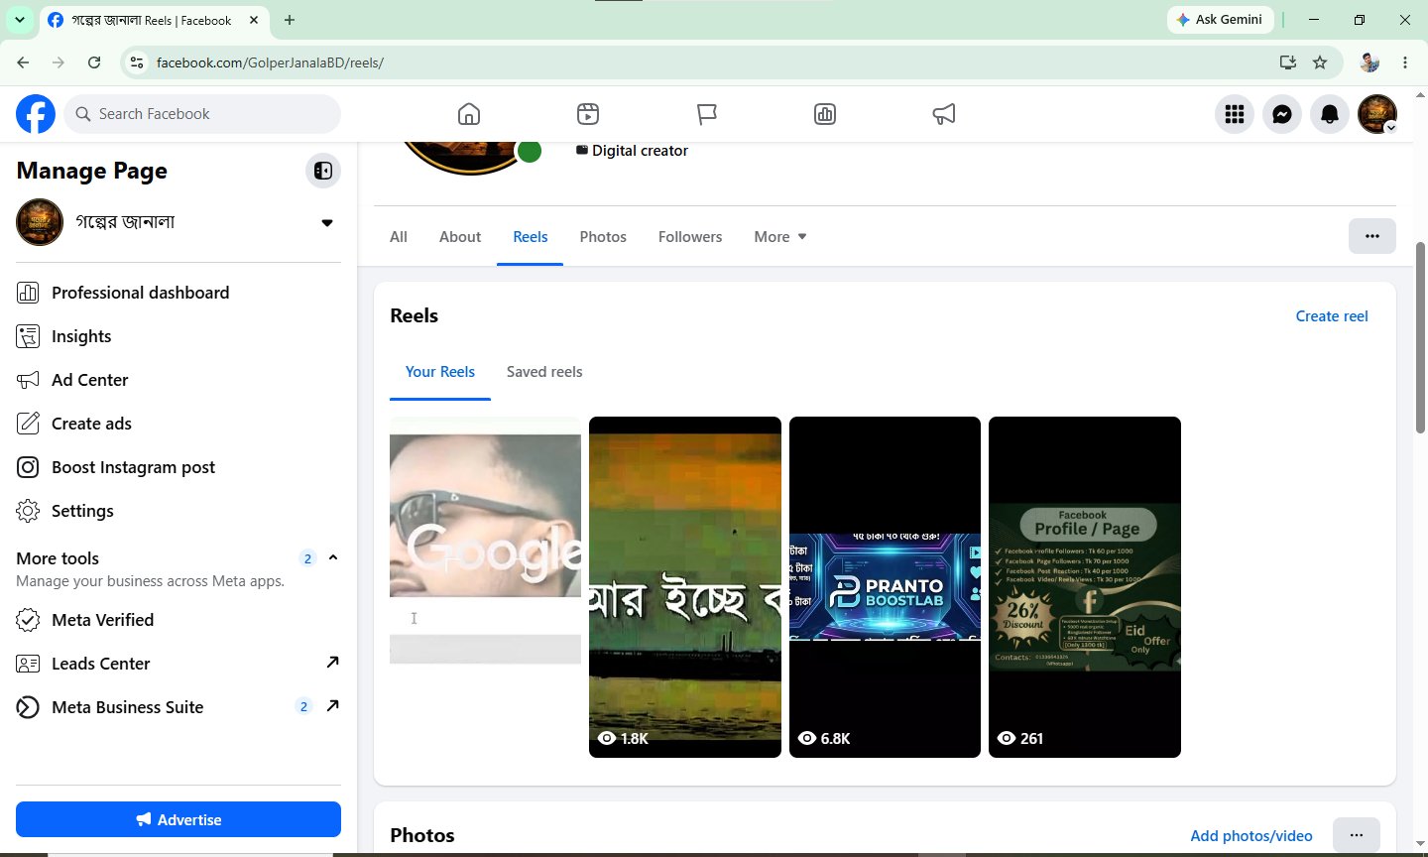Open Meta Business Suite
Image resolution: width=1428 pixels, height=857 pixels.
click(178, 707)
